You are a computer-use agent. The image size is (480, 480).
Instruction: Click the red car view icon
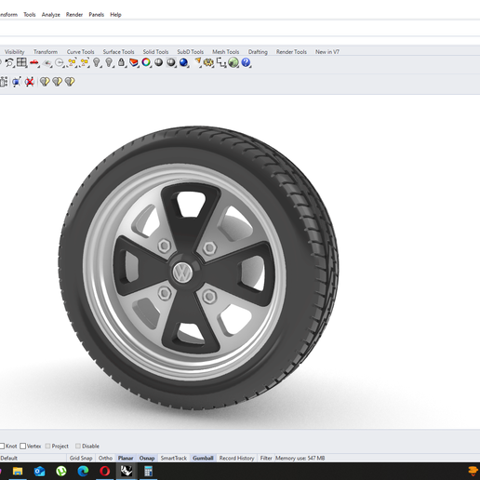pyautogui.click(x=34, y=63)
